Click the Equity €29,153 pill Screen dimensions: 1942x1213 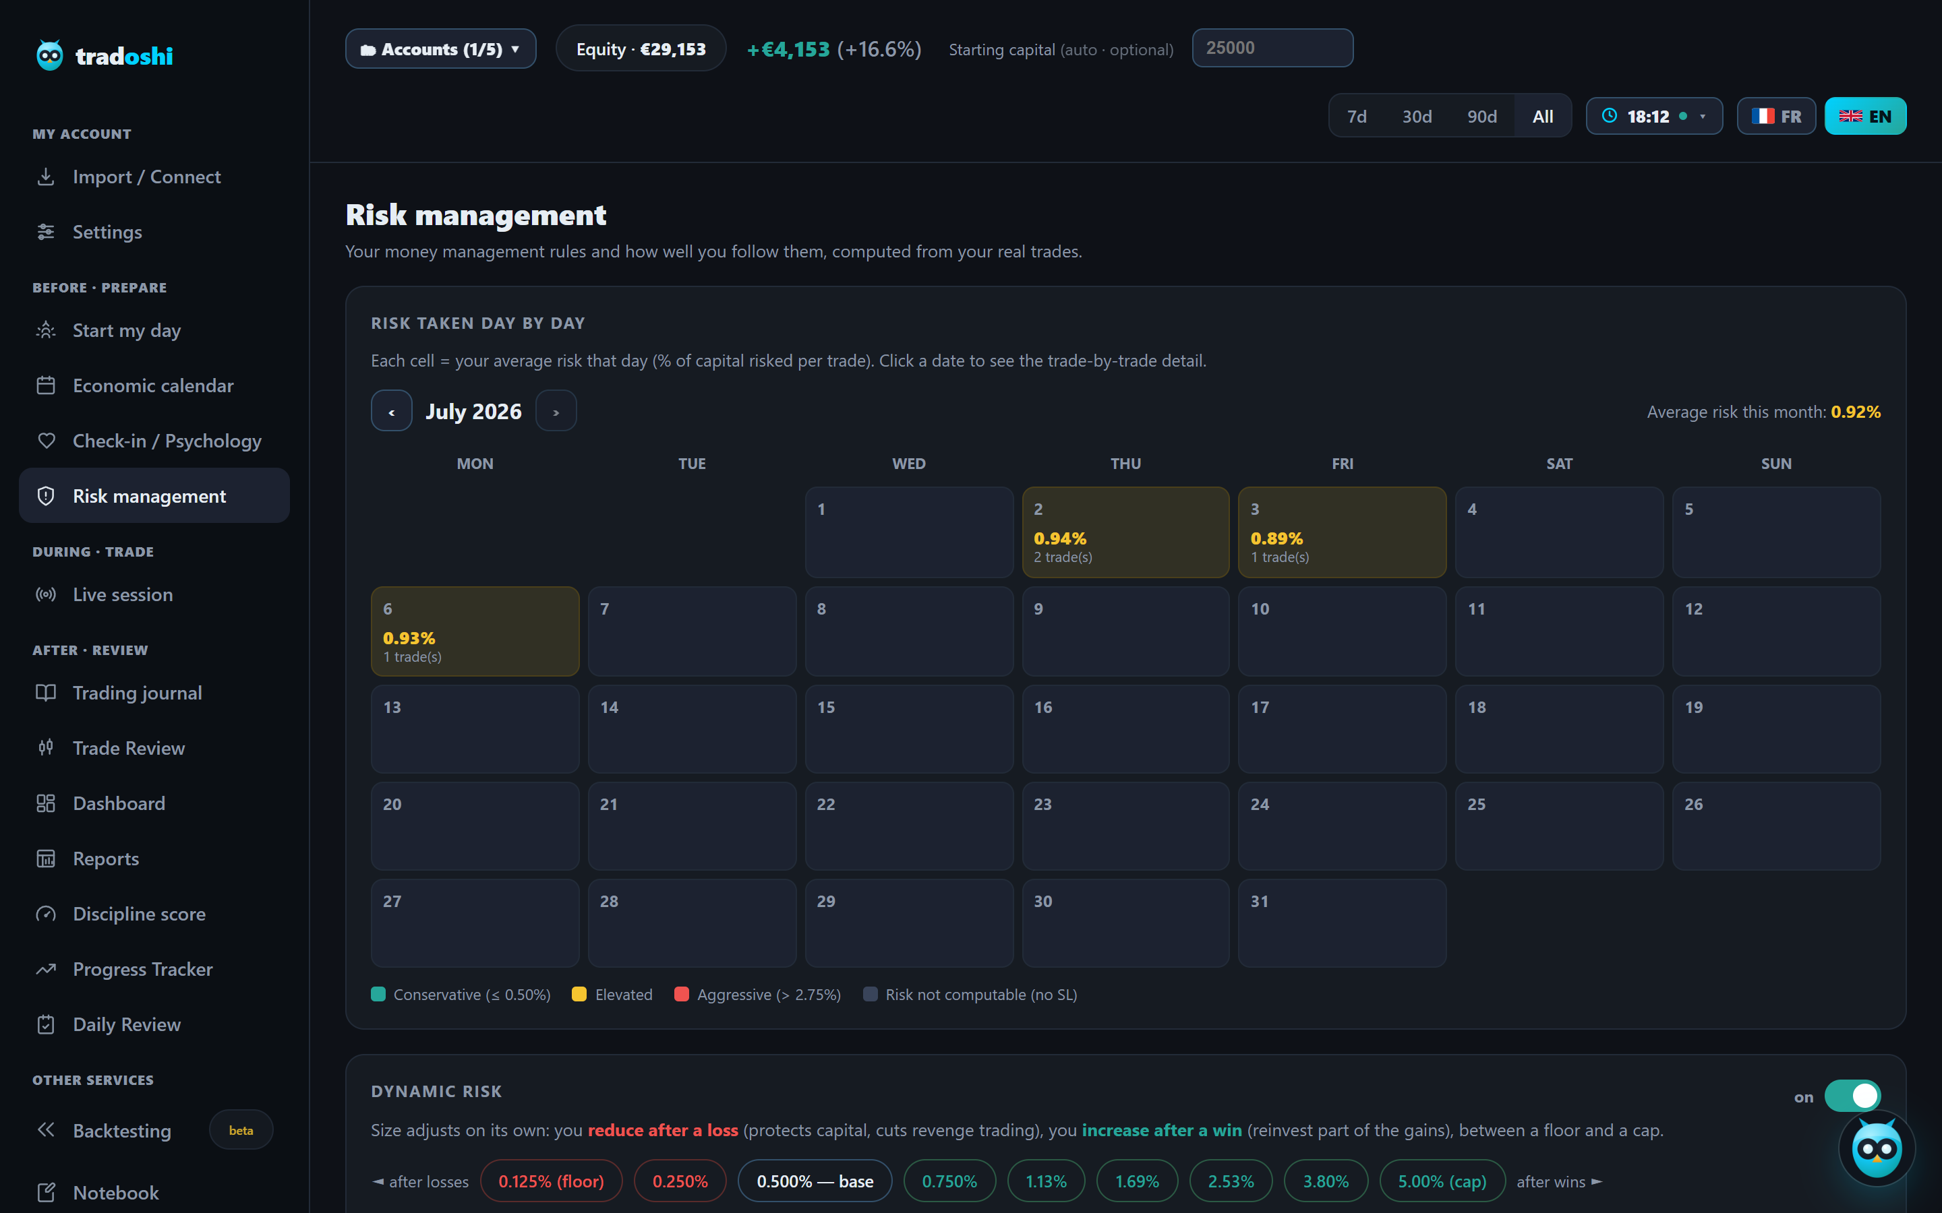[641, 49]
